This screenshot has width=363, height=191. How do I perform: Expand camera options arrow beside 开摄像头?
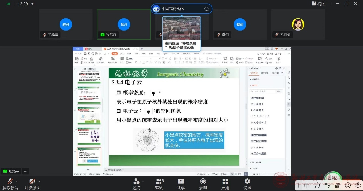pyautogui.click(x=39, y=181)
